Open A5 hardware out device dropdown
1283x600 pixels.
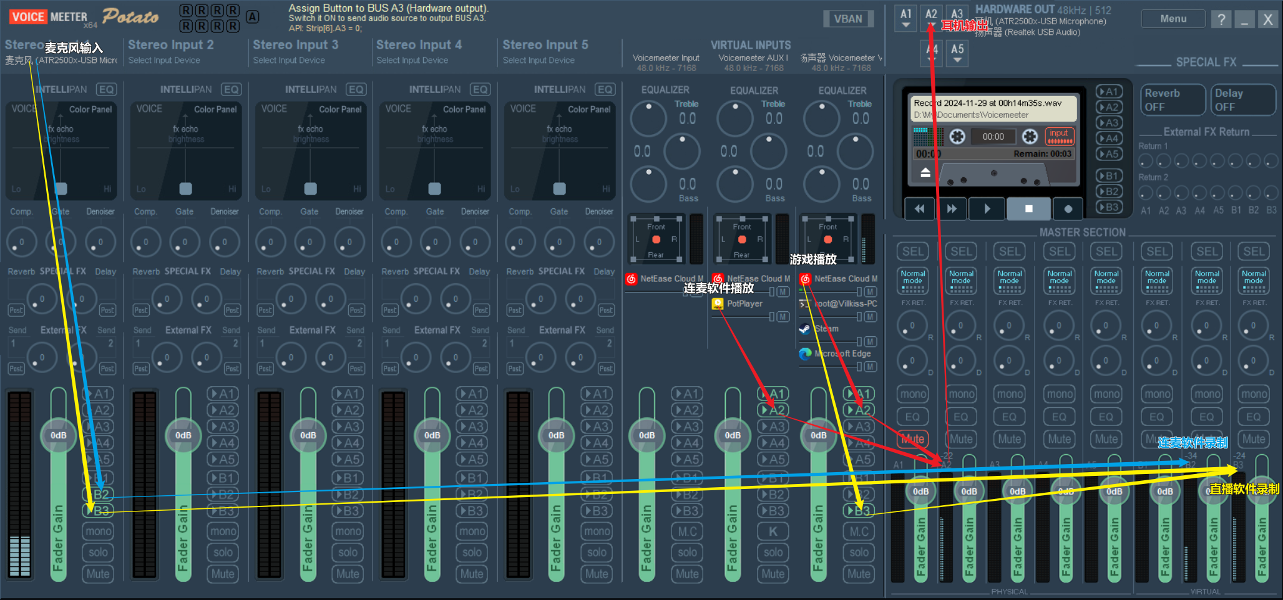[957, 54]
